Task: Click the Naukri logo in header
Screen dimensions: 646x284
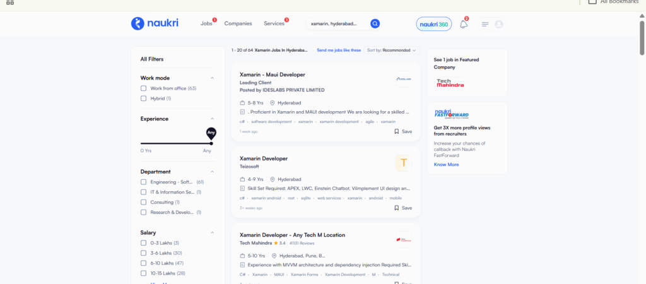Action: [155, 23]
